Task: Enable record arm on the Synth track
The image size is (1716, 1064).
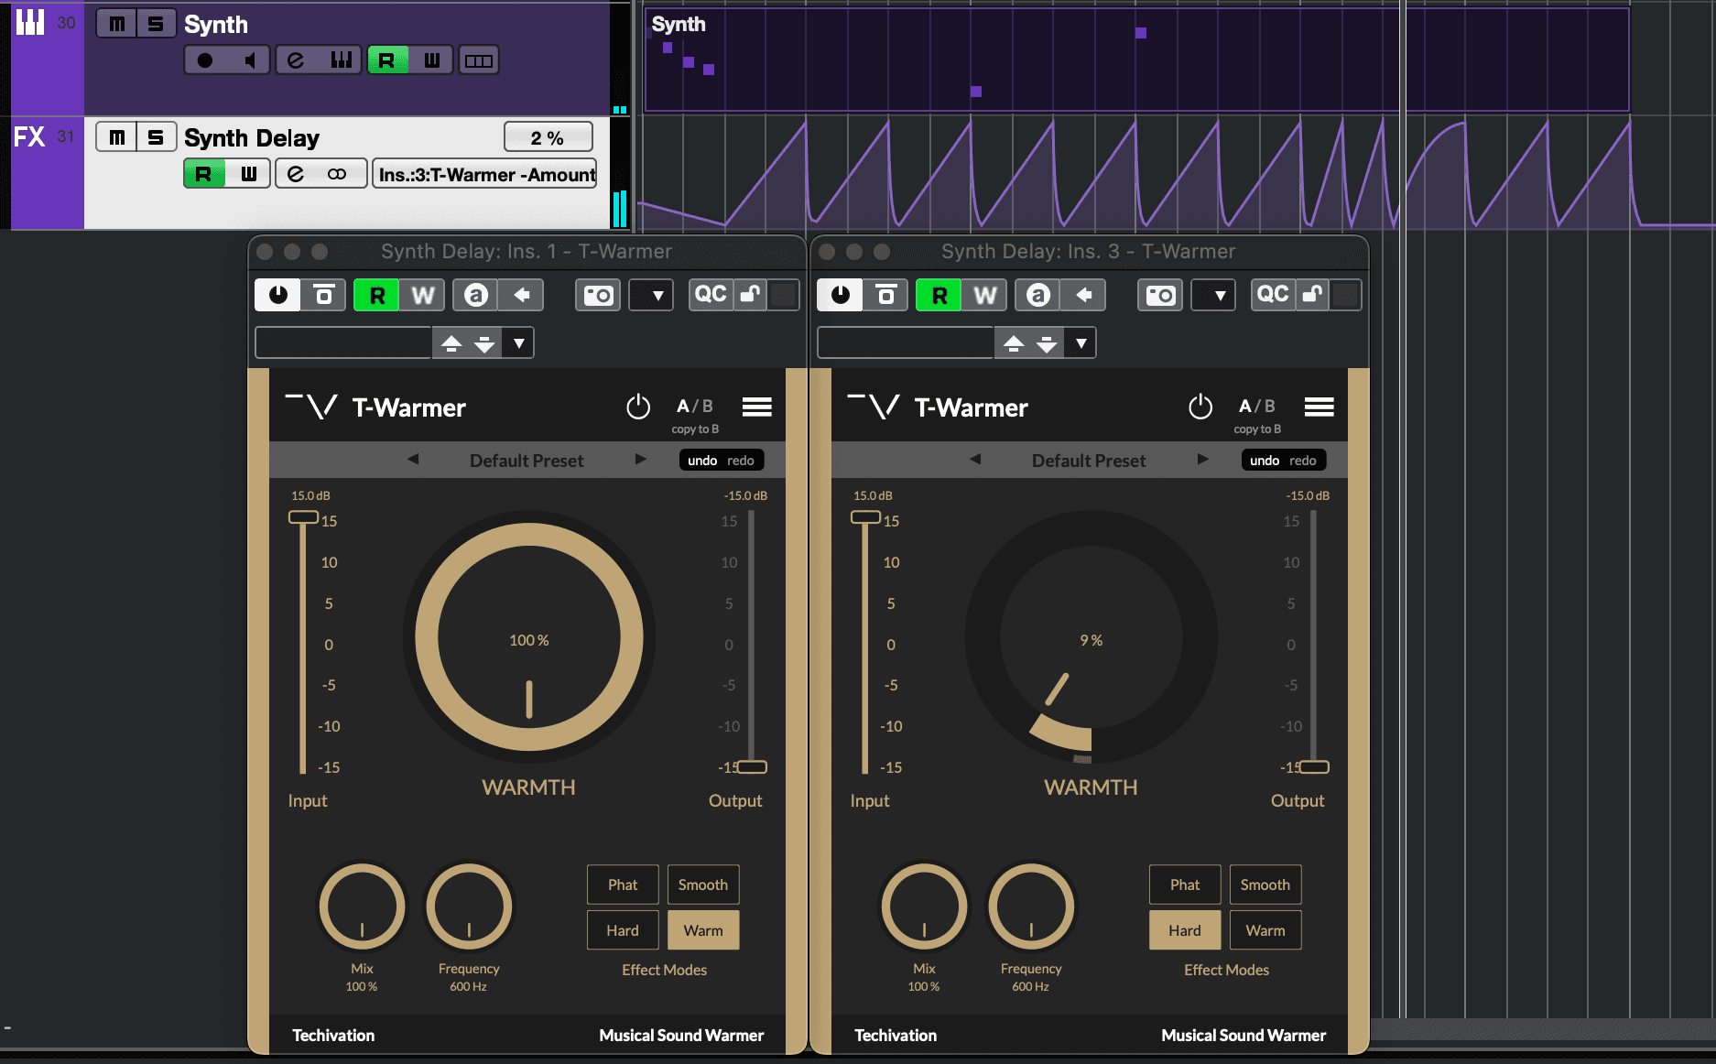Action: click(x=203, y=60)
